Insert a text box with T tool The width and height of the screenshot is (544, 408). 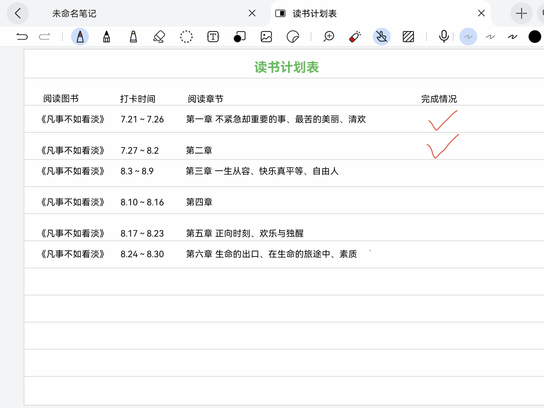[213, 37]
